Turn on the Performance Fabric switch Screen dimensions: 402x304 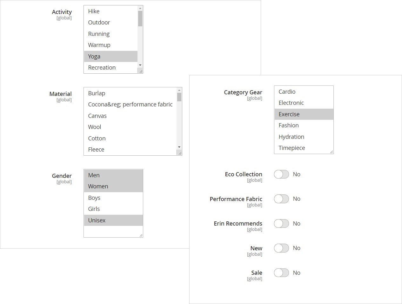(281, 199)
